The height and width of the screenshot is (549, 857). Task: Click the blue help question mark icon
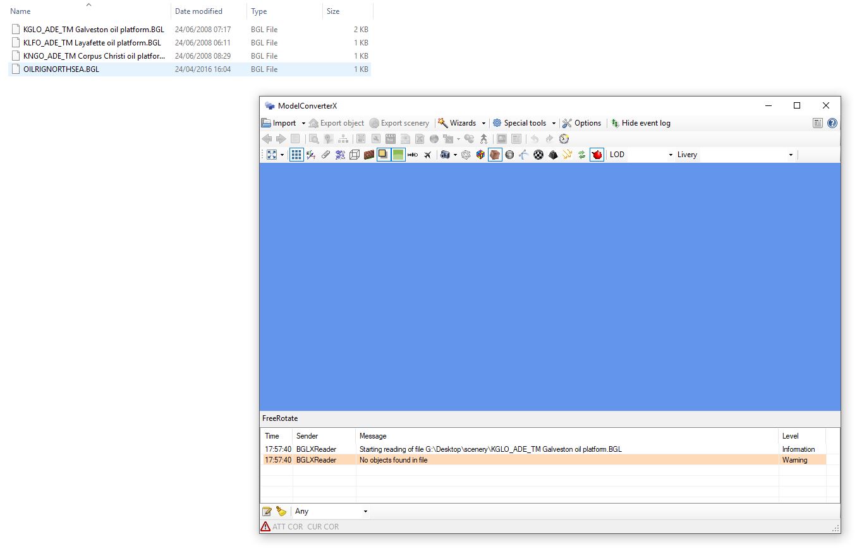pos(832,123)
